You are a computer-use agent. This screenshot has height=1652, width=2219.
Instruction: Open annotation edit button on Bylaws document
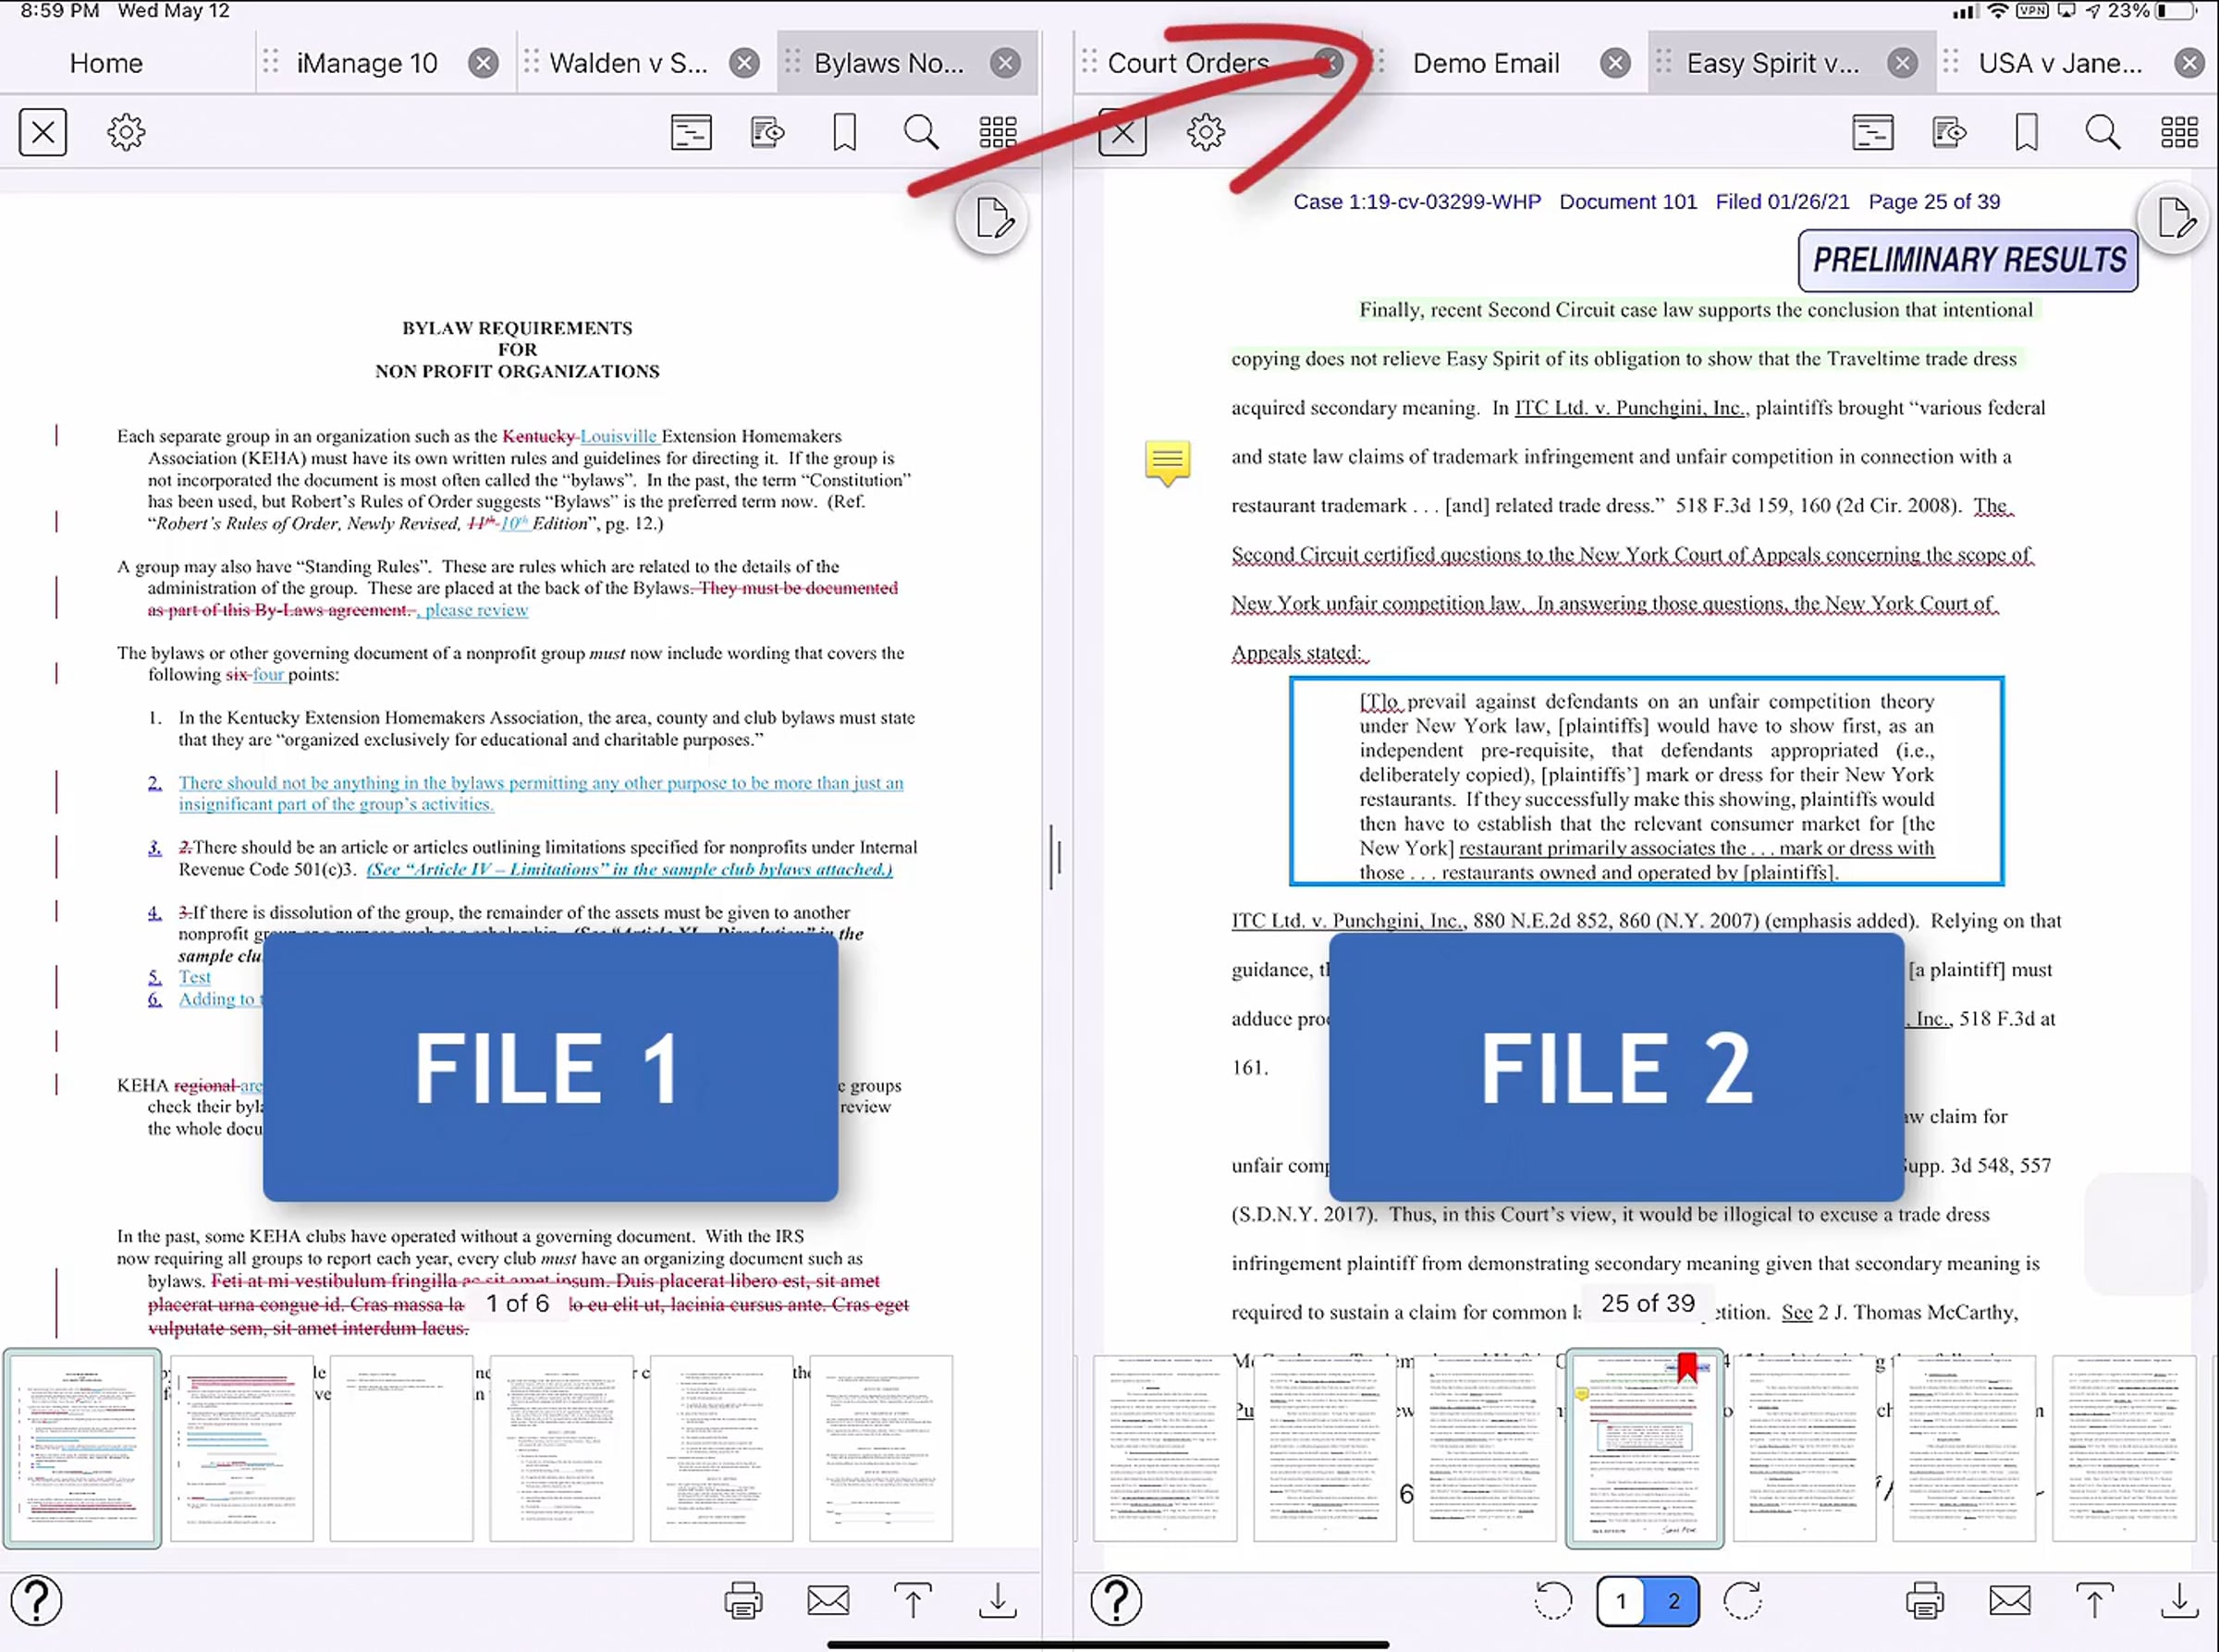click(992, 218)
